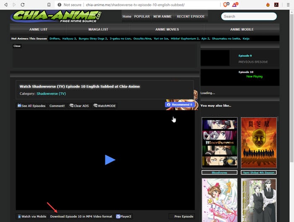The width and height of the screenshot is (294, 222).
Task: Click the Not secure warning icon
Action: pos(60,5)
